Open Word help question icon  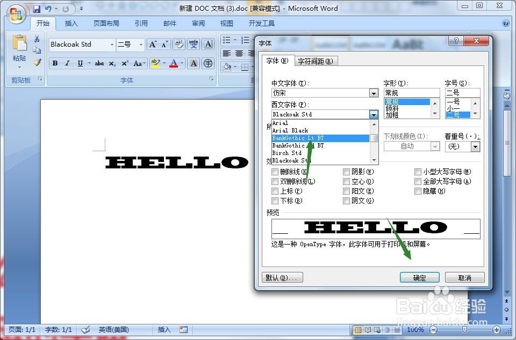(506, 23)
